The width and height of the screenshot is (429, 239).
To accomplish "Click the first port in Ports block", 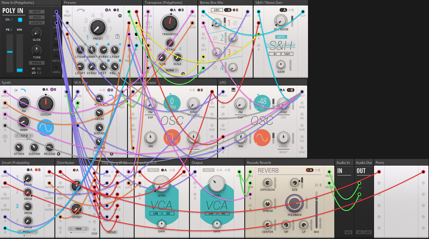I will coord(379,172).
